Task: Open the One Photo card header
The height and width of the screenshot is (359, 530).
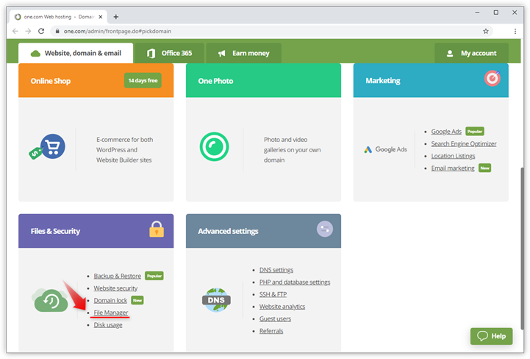Action: click(263, 80)
